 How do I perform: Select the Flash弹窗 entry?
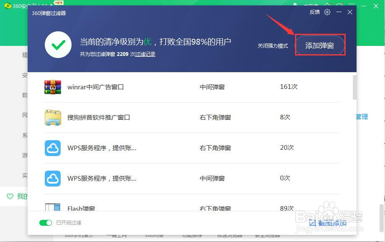(x=81, y=208)
